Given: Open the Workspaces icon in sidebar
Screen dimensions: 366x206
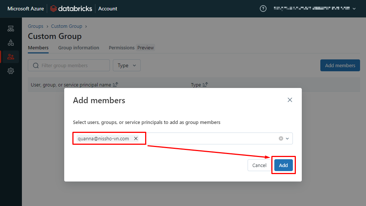Looking at the screenshot, I should pyautogui.click(x=11, y=29).
